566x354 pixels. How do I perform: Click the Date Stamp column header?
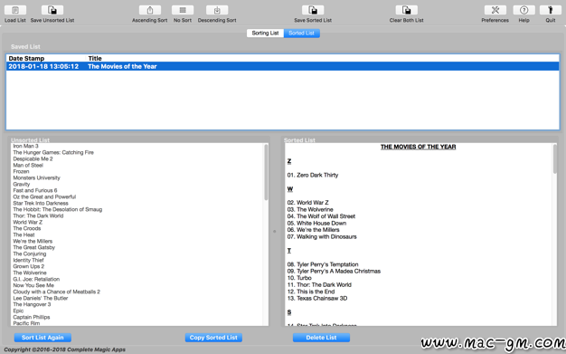click(x=46, y=58)
